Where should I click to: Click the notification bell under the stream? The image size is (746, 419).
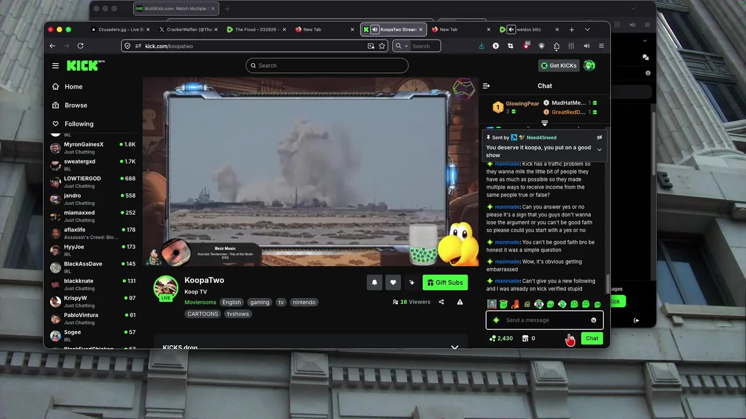(375, 282)
